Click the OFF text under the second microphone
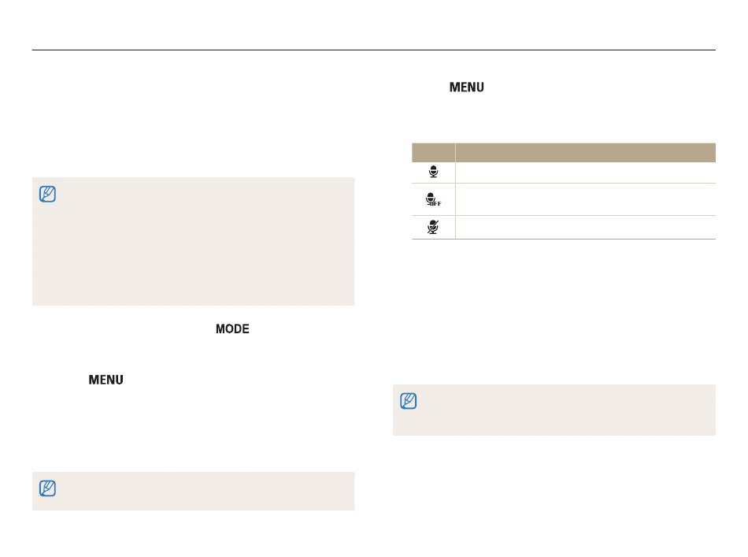The image size is (748, 557). (436, 204)
